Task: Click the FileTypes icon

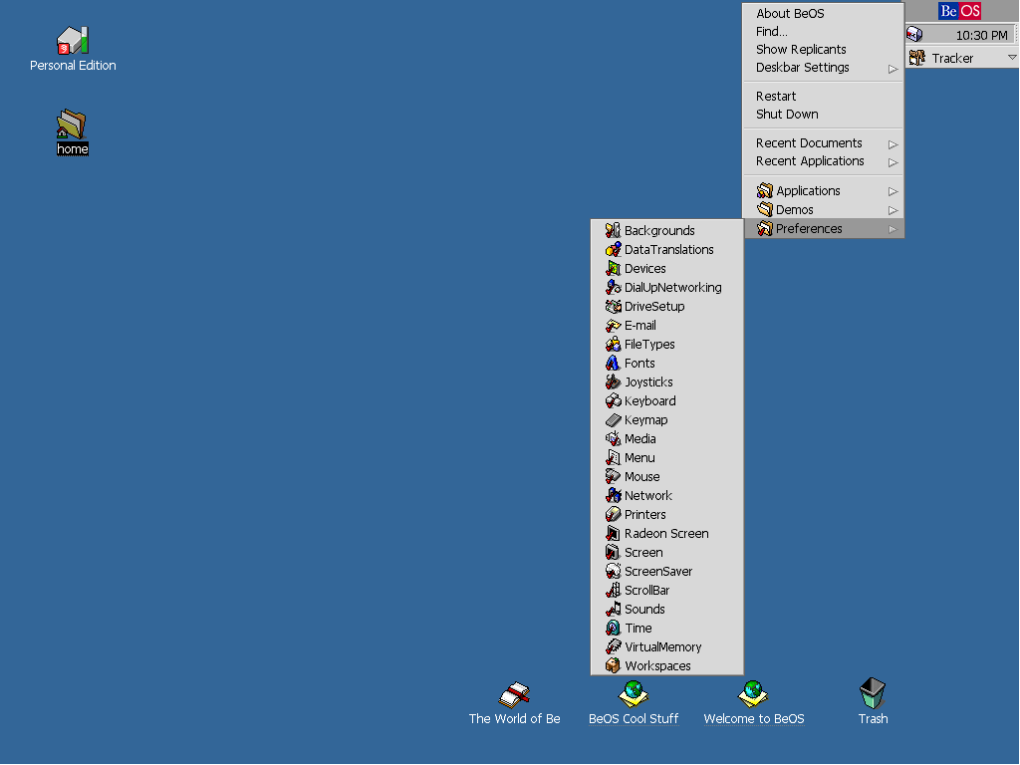Action: tap(613, 344)
